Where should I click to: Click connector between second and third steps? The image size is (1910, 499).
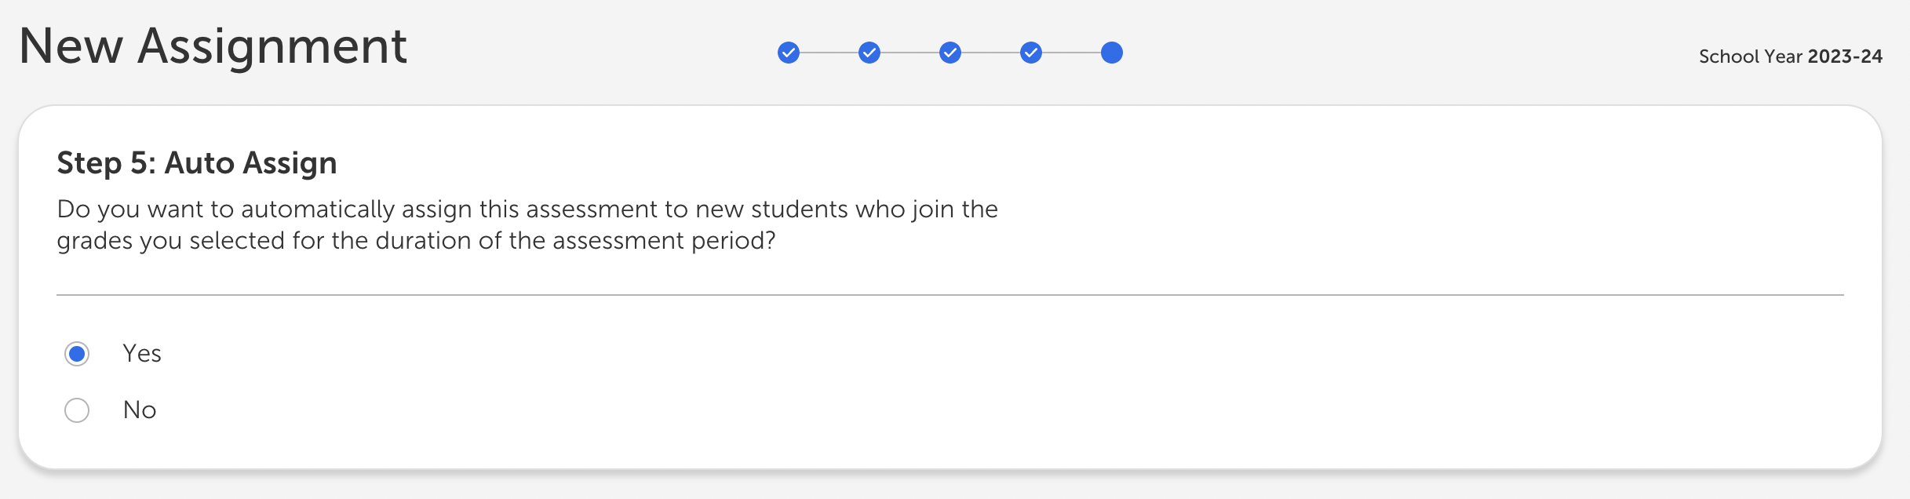coord(909,53)
